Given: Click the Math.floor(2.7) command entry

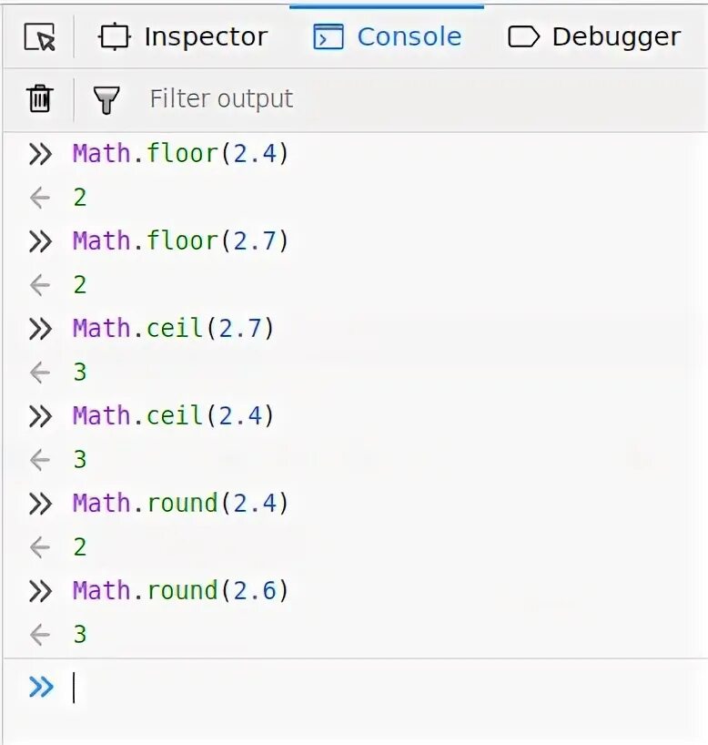Looking at the screenshot, I should click(x=180, y=241).
